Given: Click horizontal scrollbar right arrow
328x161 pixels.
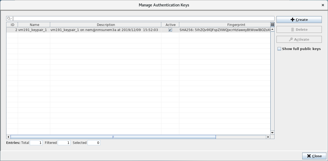Looking at the screenshot, I should [x=268, y=137].
